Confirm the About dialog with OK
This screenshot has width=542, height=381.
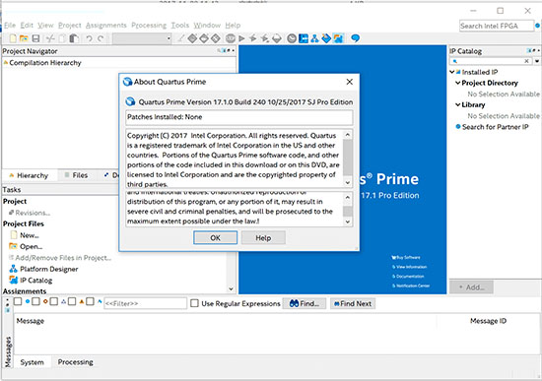(215, 237)
